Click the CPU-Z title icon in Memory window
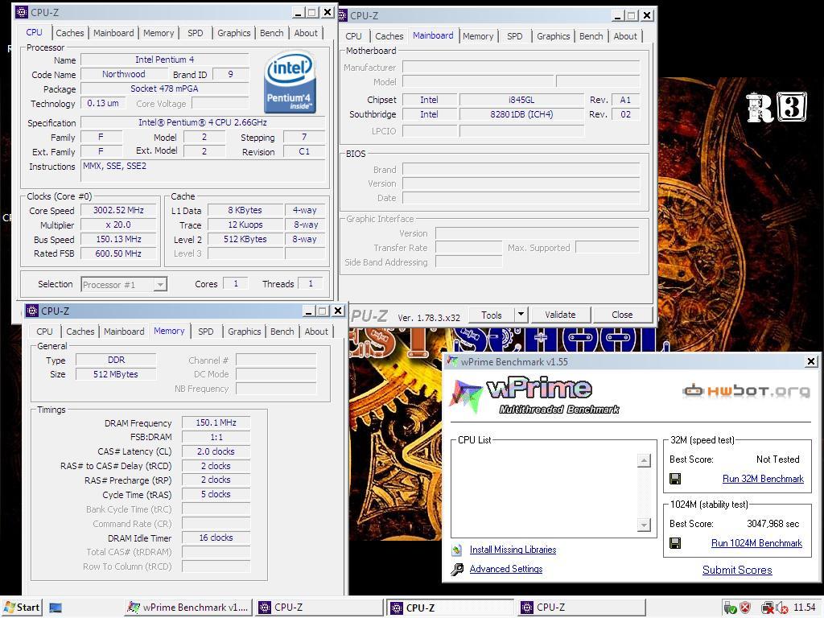 32,311
